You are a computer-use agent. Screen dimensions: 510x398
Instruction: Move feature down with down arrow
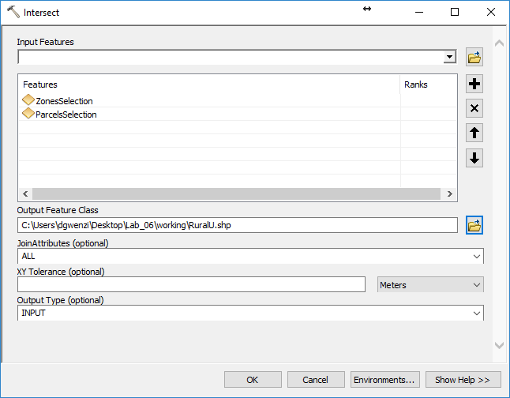click(x=474, y=158)
